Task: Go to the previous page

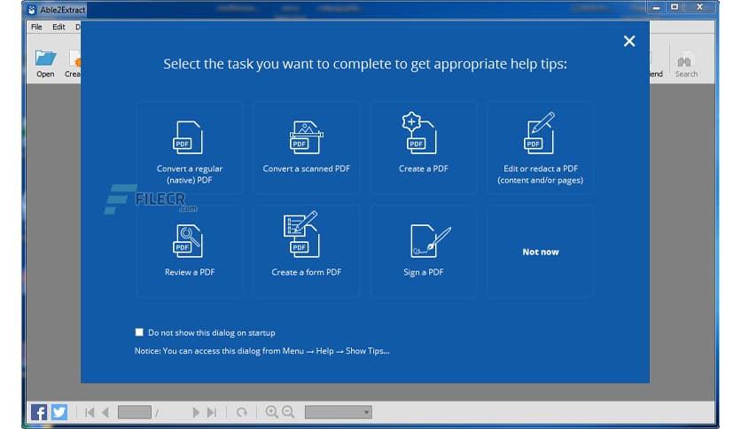Action: 105,412
